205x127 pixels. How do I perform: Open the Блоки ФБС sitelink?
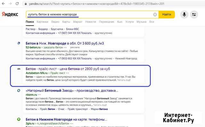pos(73,29)
